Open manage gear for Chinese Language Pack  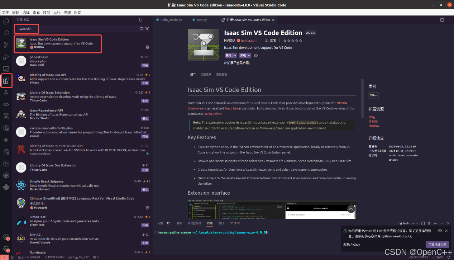(148, 208)
